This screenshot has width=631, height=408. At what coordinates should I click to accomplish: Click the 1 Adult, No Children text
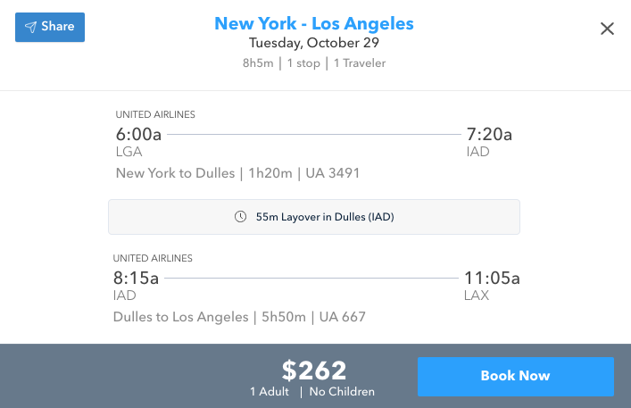312,391
